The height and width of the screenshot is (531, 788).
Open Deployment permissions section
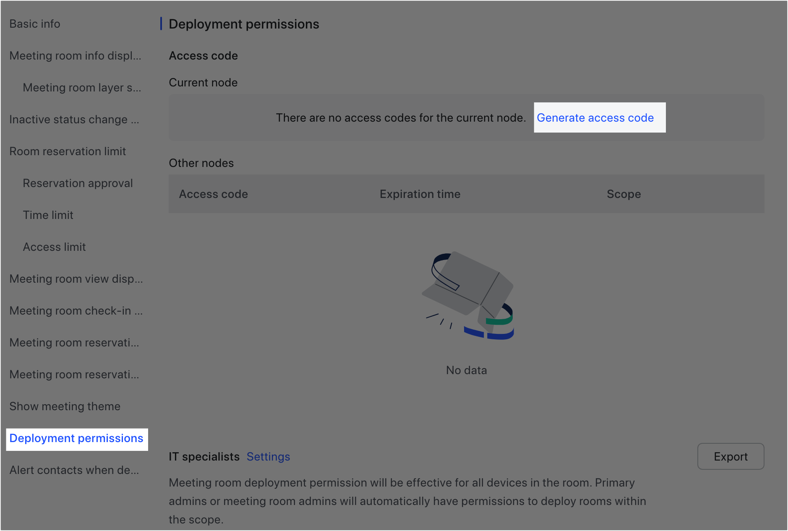coord(77,438)
